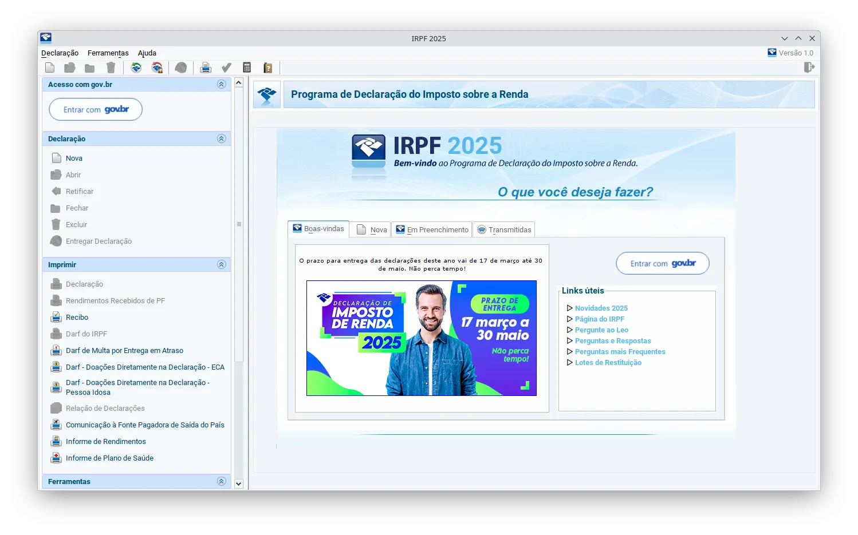Open the Ajuda menu
Viewport: 858px width, 535px height.
147,53
